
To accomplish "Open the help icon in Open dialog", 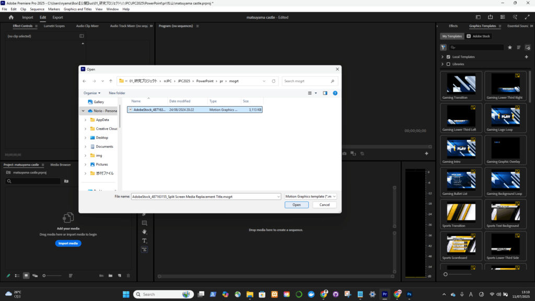I will coord(335,93).
